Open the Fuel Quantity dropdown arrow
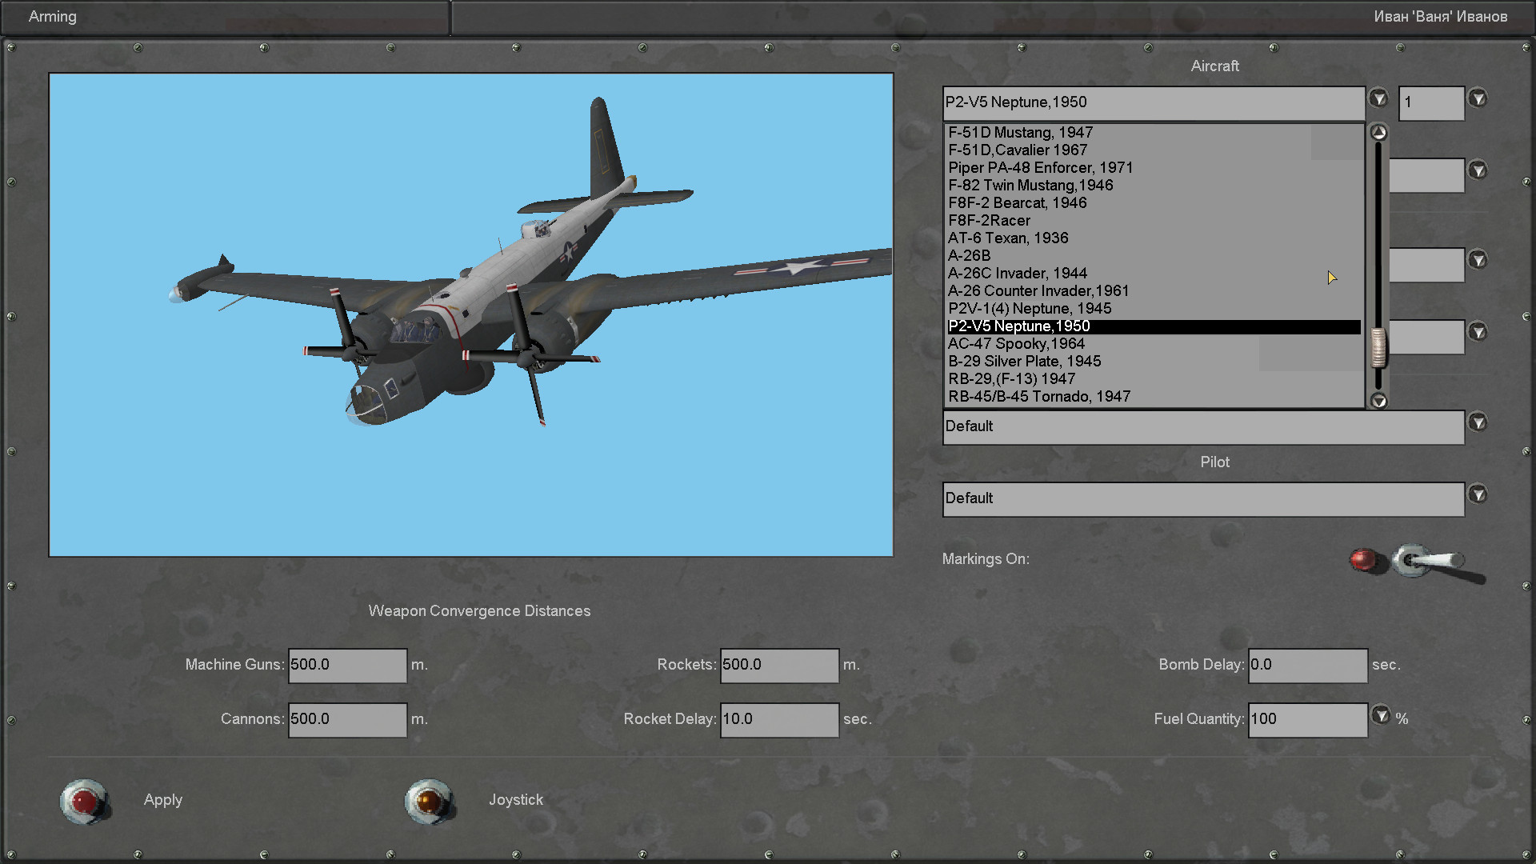Viewport: 1536px width, 864px height. click(x=1381, y=714)
